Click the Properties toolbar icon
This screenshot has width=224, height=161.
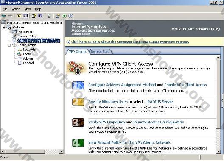pos(34,16)
